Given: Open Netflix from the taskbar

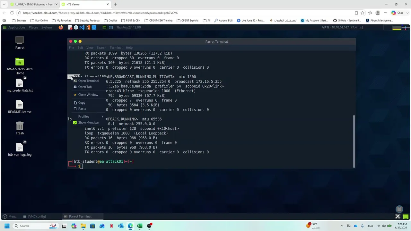Looking at the screenshot, I should [x=111, y=226].
